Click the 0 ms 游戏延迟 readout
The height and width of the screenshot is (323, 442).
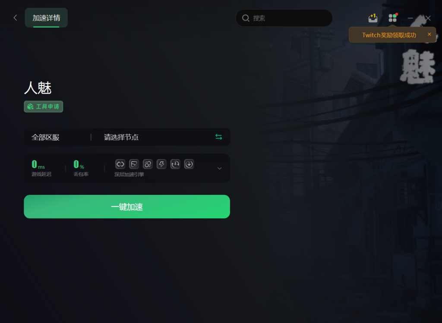coord(41,168)
